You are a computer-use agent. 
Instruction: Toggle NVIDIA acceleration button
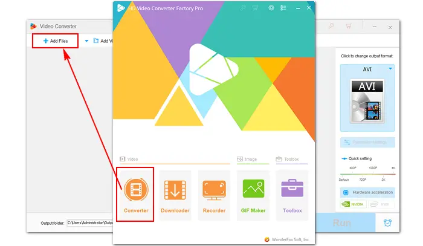pos(353,204)
